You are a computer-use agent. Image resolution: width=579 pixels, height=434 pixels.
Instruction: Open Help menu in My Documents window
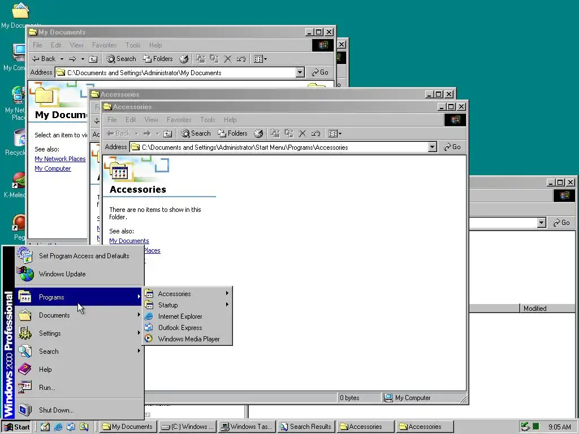point(155,45)
